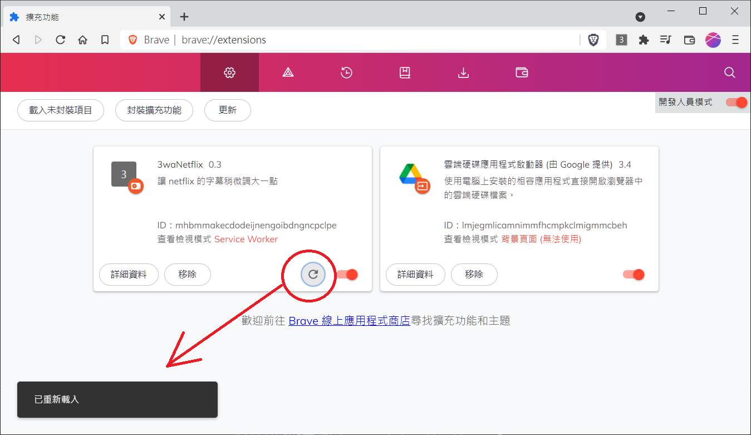Disable the 3waNetflix extension toggle
This screenshot has height=435, width=751.
pyautogui.click(x=347, y=275)
